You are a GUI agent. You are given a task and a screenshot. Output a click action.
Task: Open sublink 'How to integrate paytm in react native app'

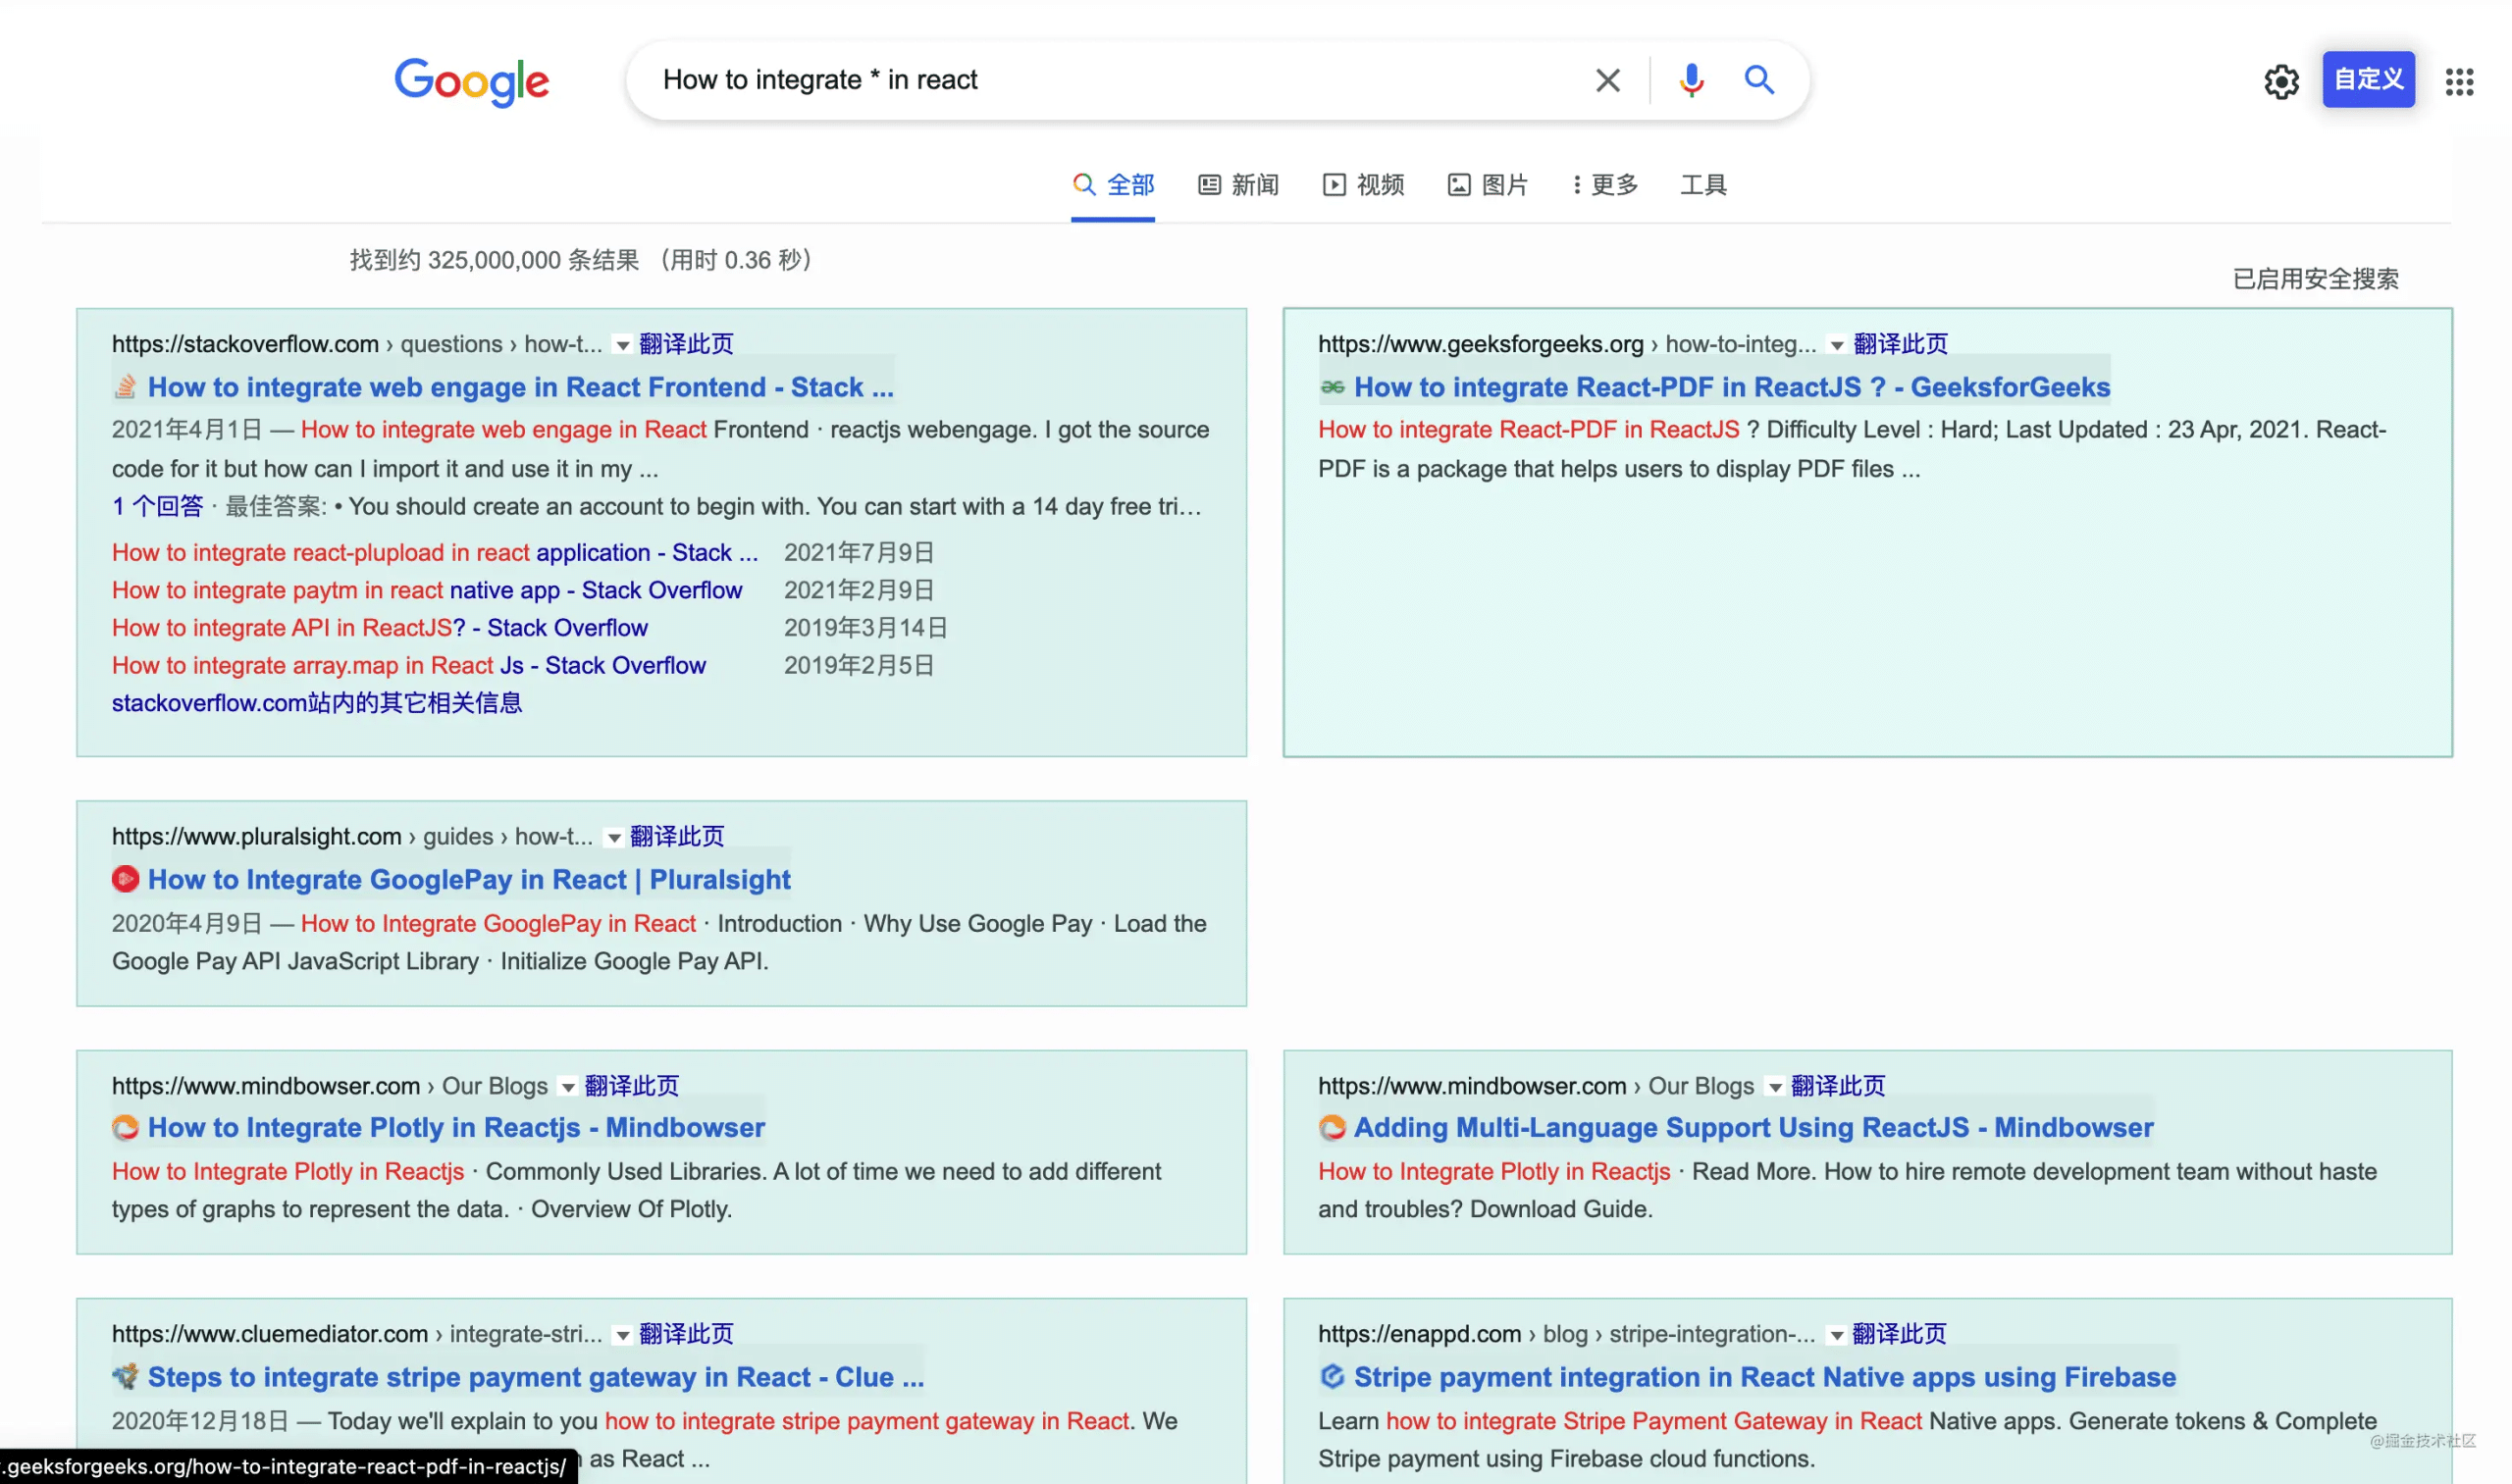[427, 590]
